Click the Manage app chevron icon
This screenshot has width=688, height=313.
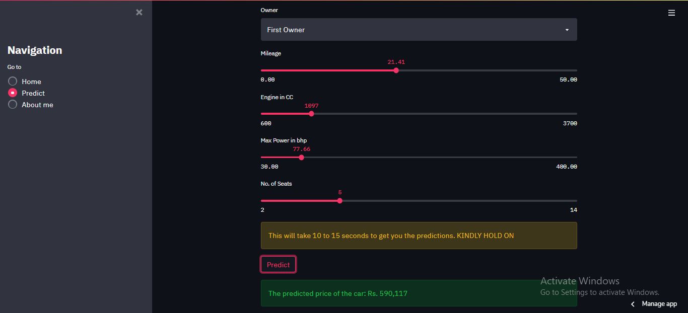[x=633, y=304]
